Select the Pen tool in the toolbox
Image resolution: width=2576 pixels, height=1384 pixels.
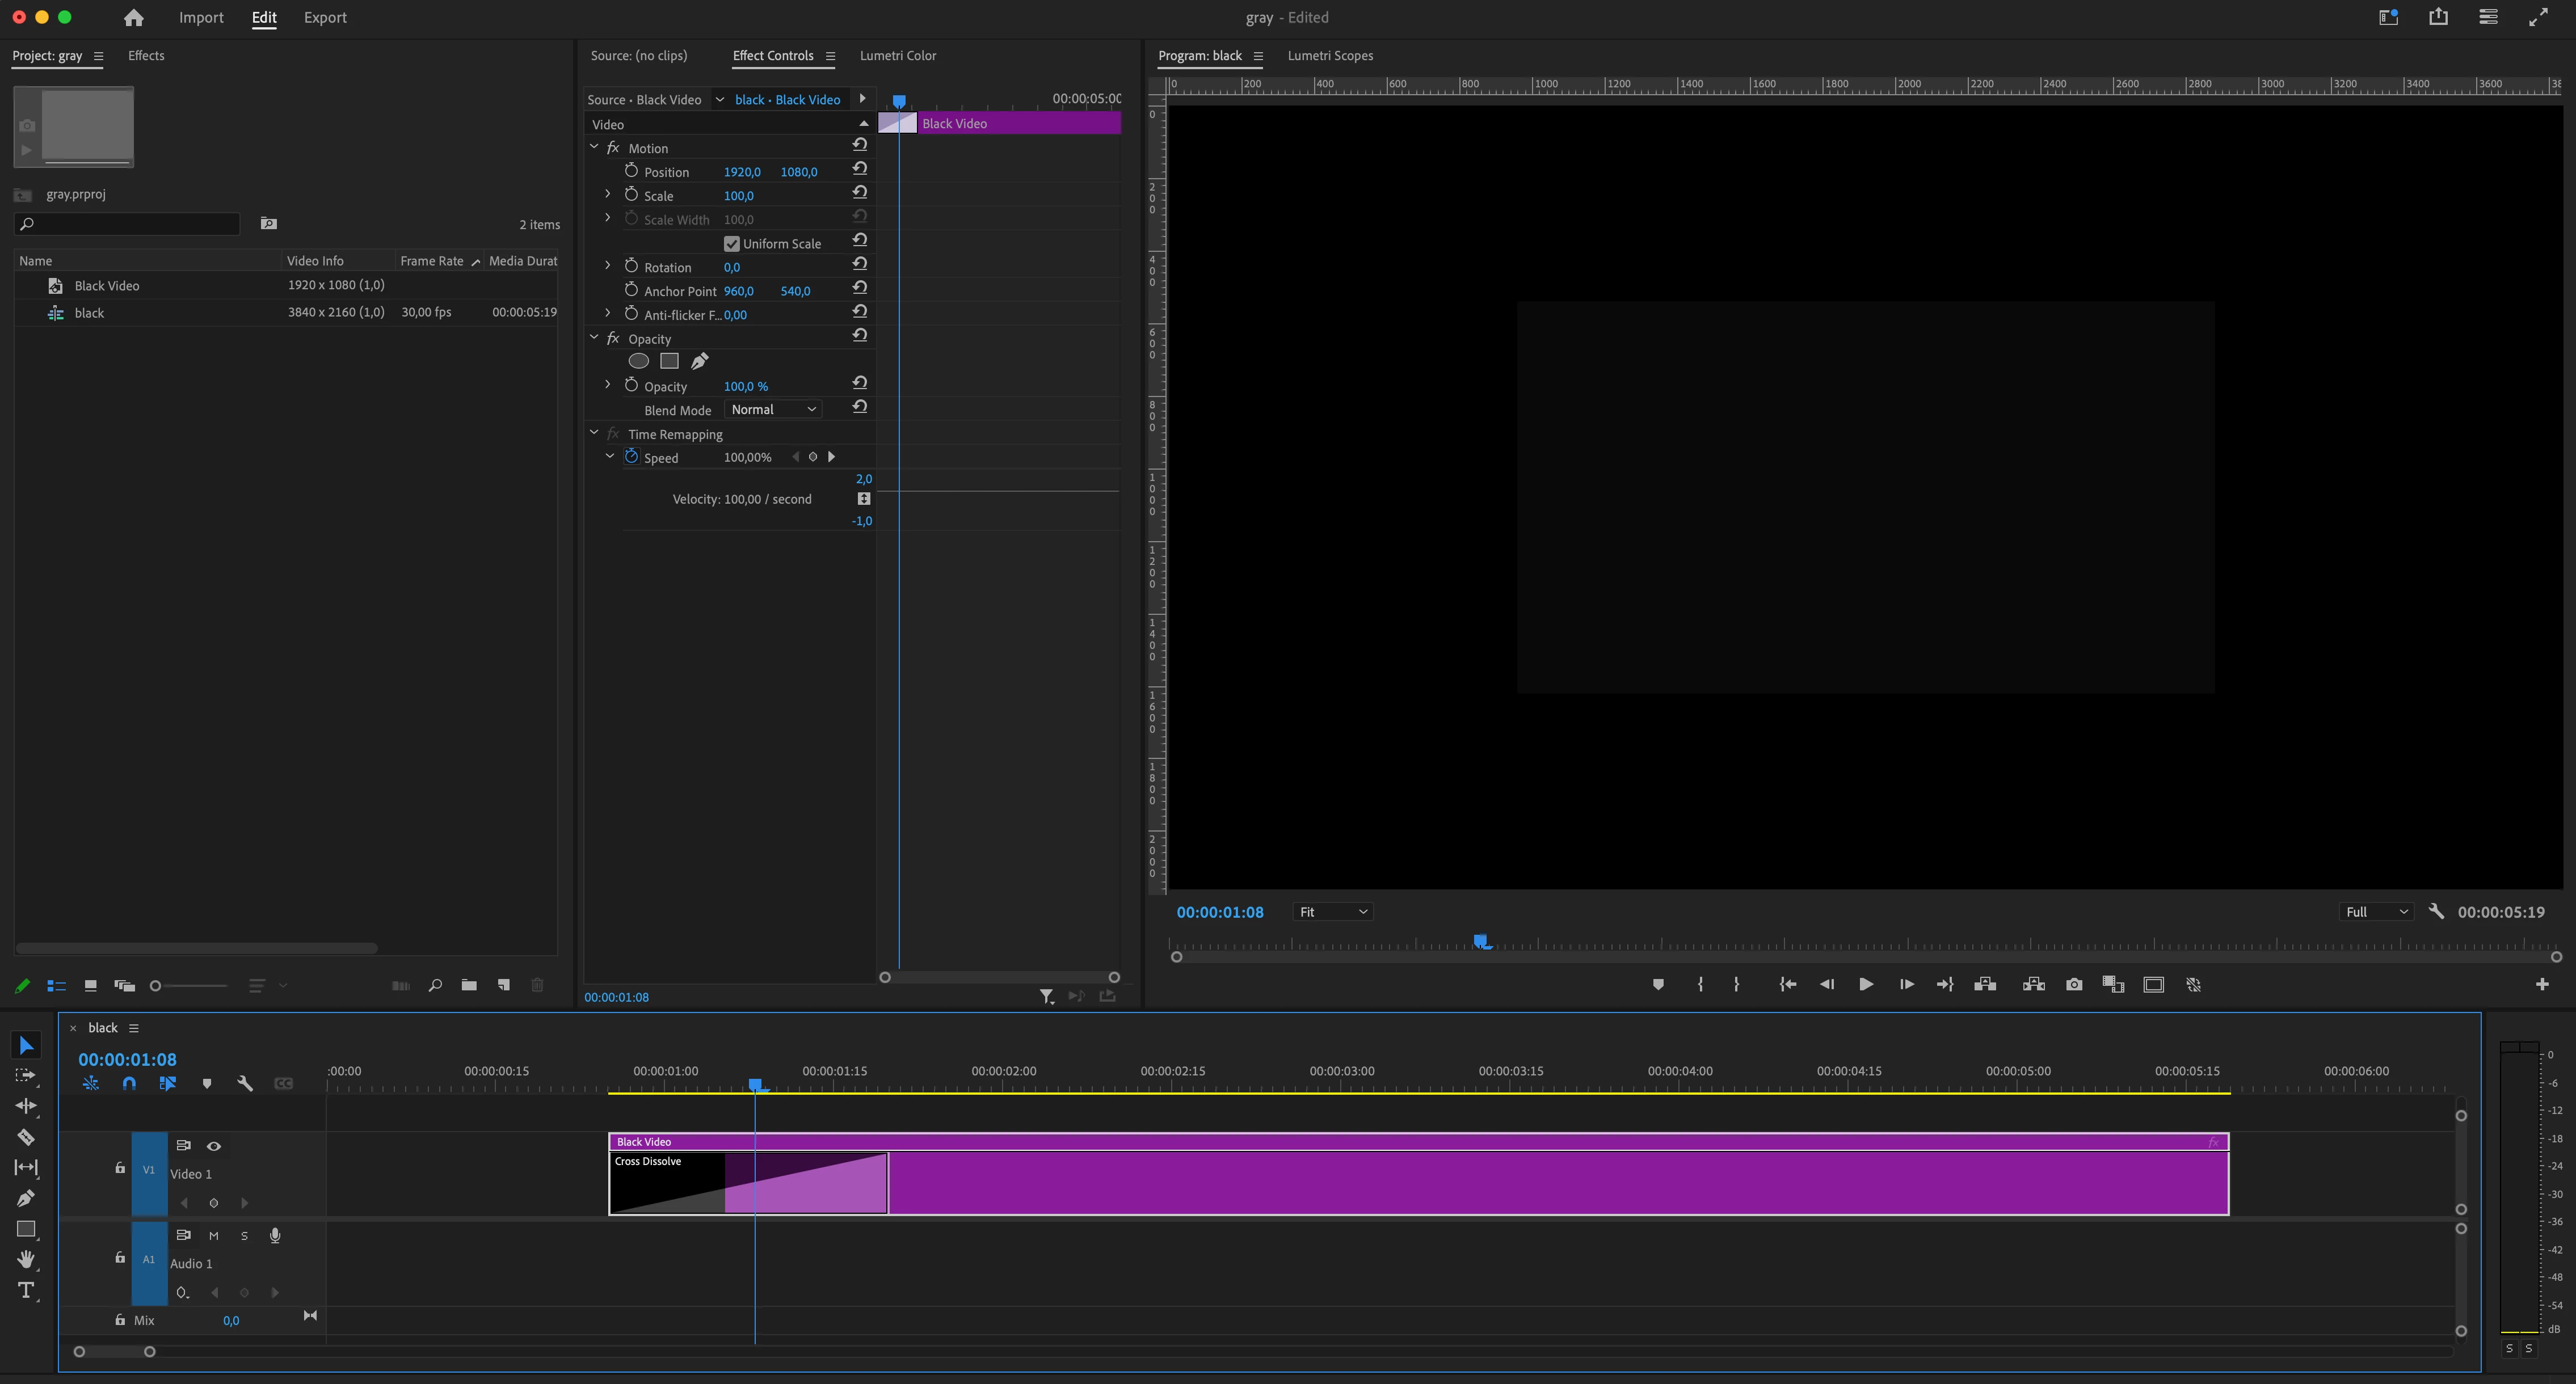26,1198
